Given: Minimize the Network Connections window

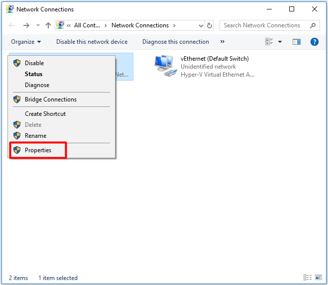Looking at the screenshot, I should pyautogui.click(x=269, y=9).
